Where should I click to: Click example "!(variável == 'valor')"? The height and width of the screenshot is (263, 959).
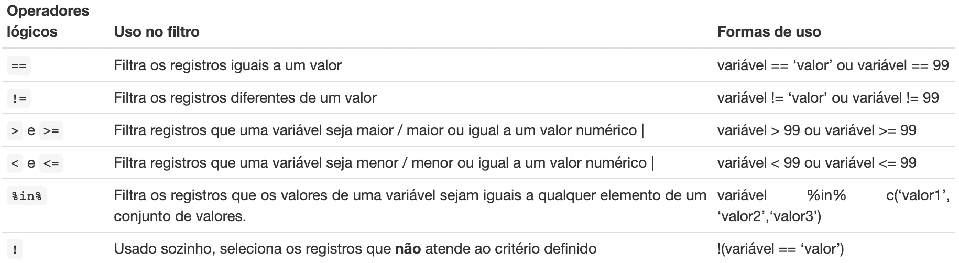point(780,248)
